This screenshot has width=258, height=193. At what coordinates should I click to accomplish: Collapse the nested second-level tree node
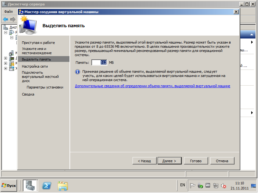[x=12, y=38]
